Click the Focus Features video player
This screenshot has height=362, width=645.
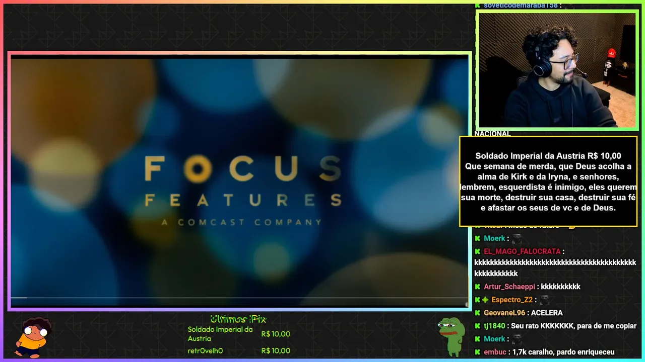[239, 181]
